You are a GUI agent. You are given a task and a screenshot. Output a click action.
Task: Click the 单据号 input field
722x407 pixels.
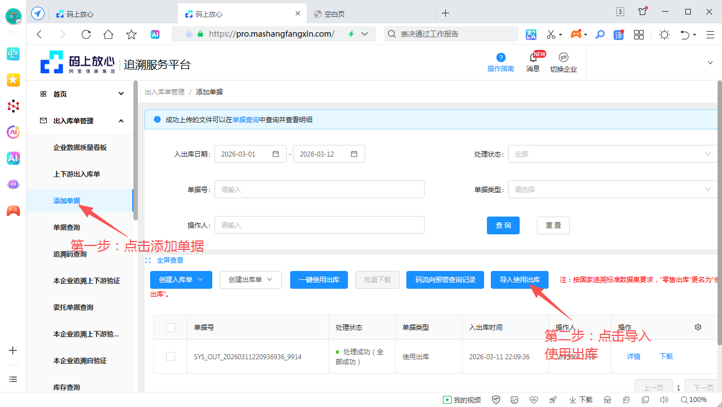319,189
